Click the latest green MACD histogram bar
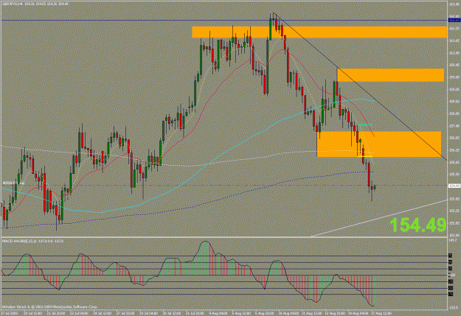The height and width of the screenshot is (316, 461). click(x=375, y=290)
